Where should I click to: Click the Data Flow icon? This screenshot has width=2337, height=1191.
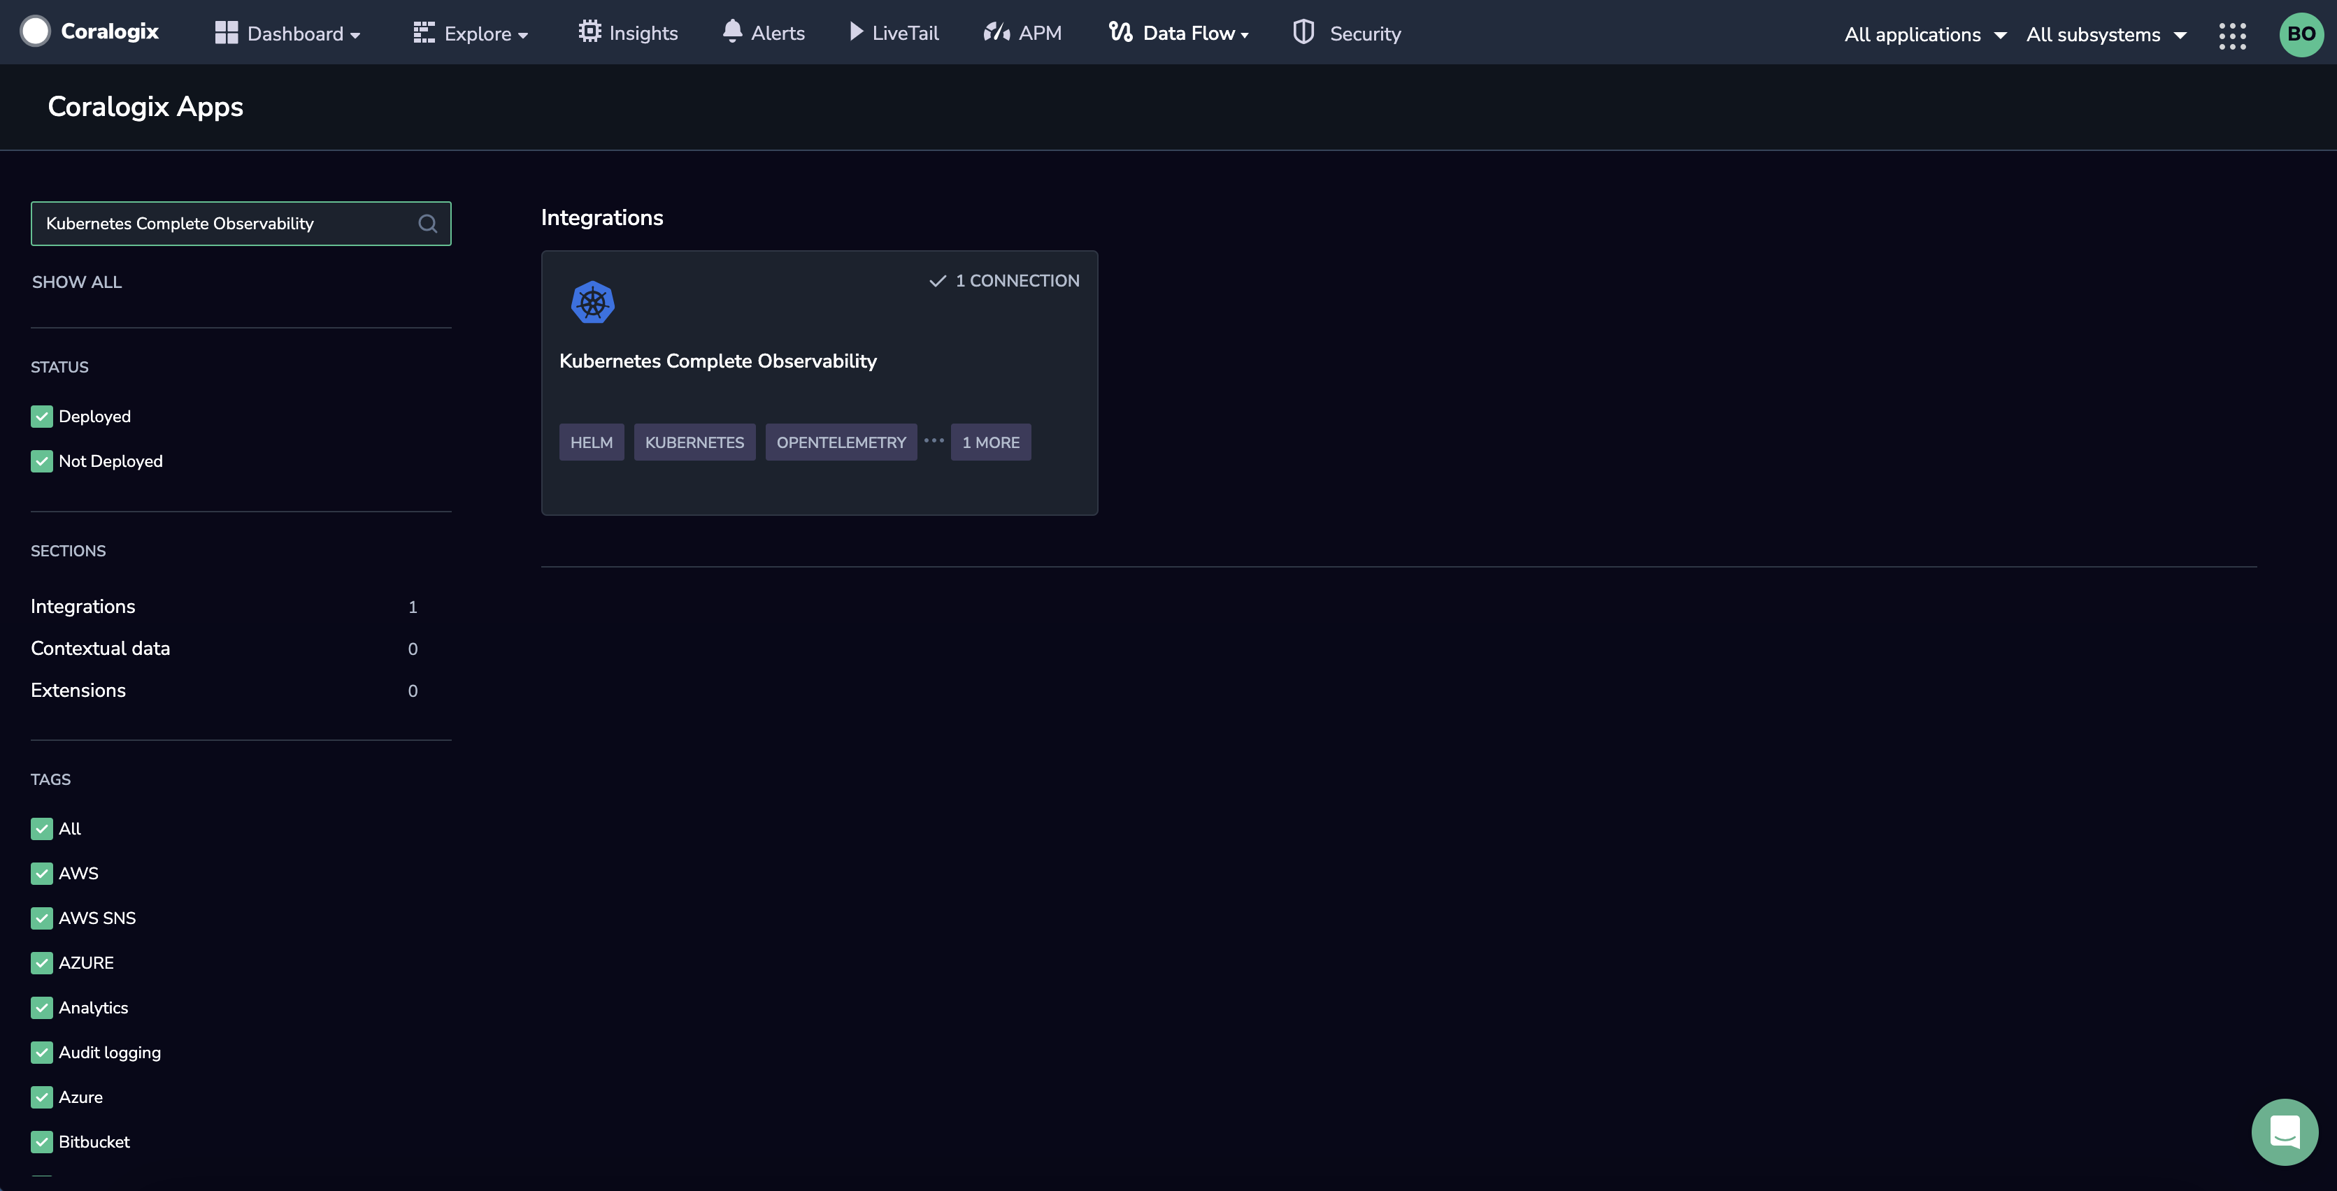pyautogui.click(x=1120, y=31)
